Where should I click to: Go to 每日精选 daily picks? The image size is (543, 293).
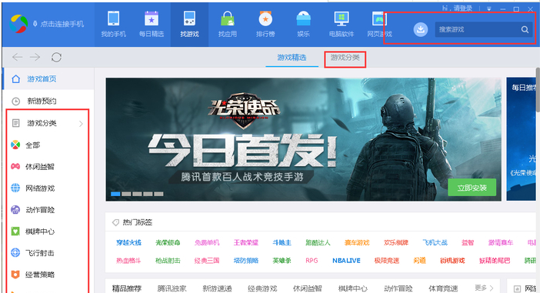tap(152, 25)
